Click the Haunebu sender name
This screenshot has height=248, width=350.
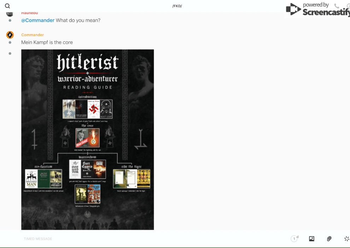tap(29, 13)
